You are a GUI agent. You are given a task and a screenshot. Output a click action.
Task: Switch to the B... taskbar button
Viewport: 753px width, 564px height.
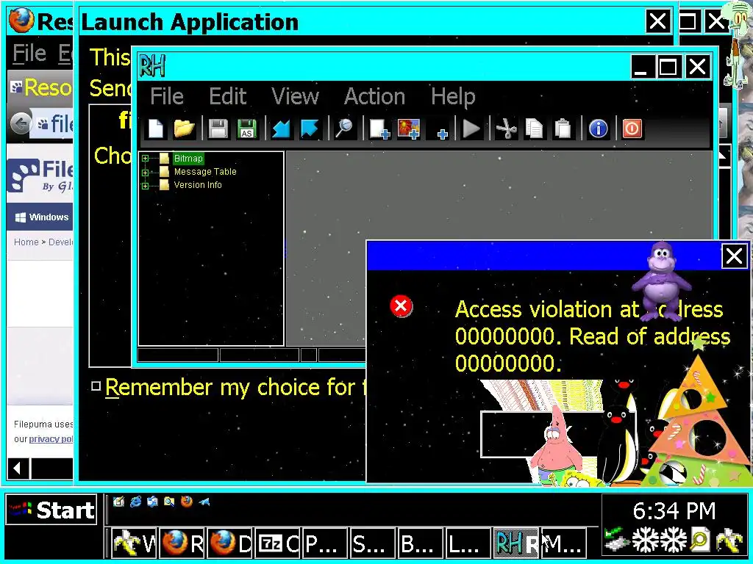tap(421, 543)
